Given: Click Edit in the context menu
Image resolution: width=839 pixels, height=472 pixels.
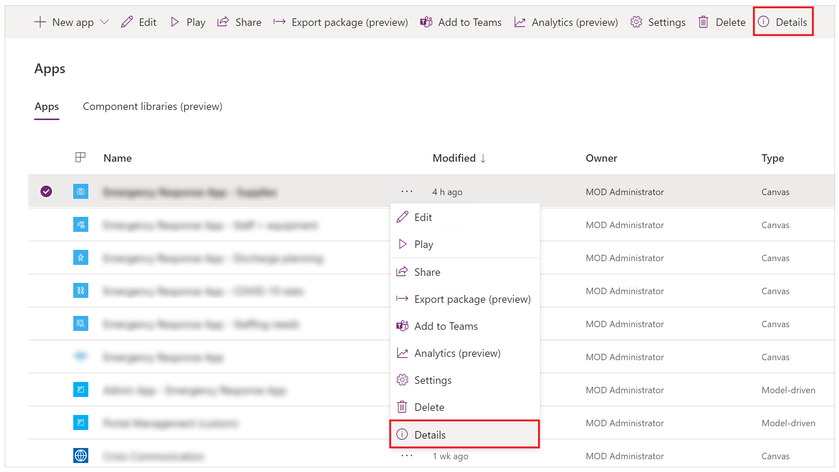Looking at the screenshot, I should pyautogui.click(x=423, y=217).
